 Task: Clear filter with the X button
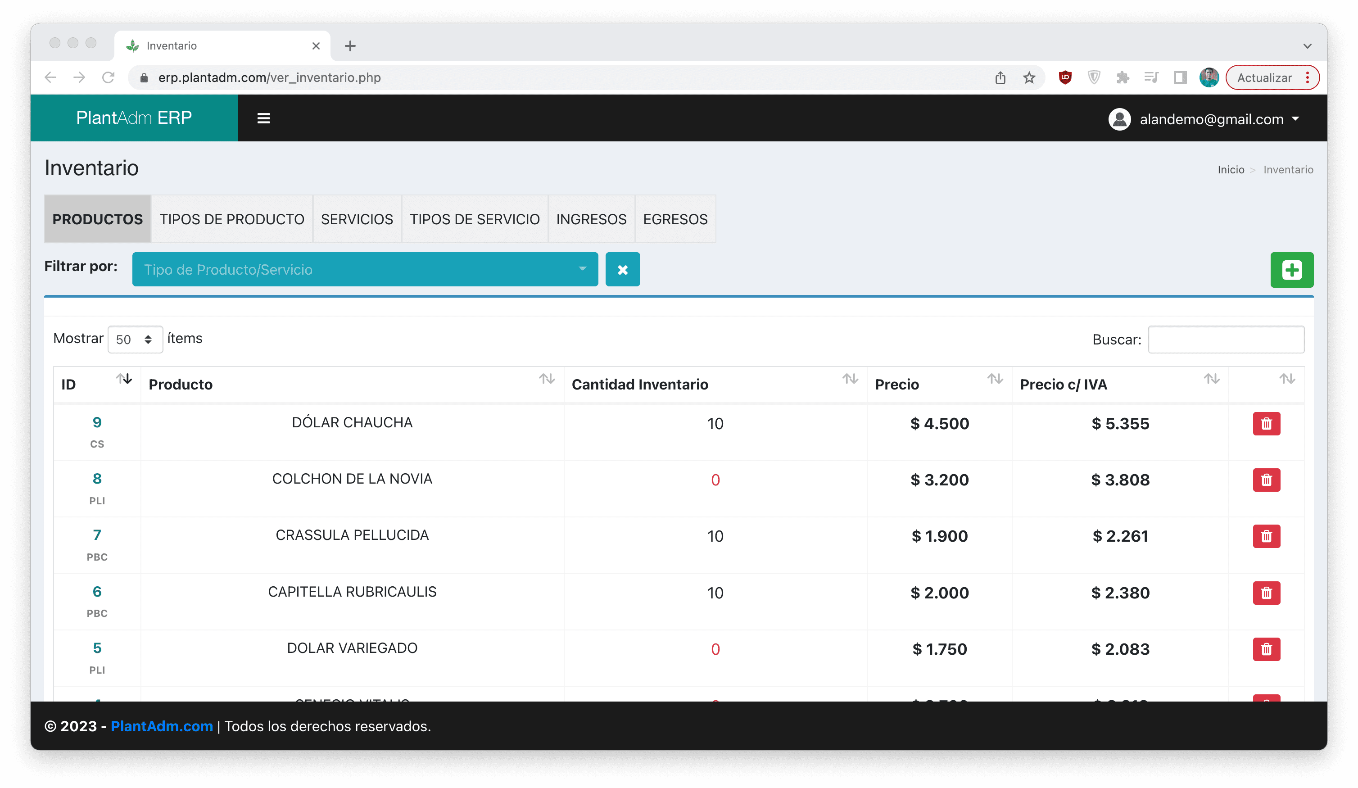(622, 269)
